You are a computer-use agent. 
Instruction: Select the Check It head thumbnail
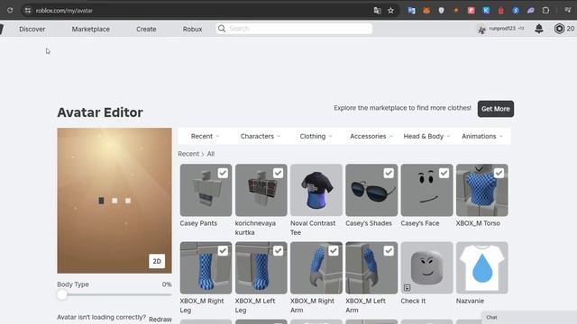coord(426,267)
